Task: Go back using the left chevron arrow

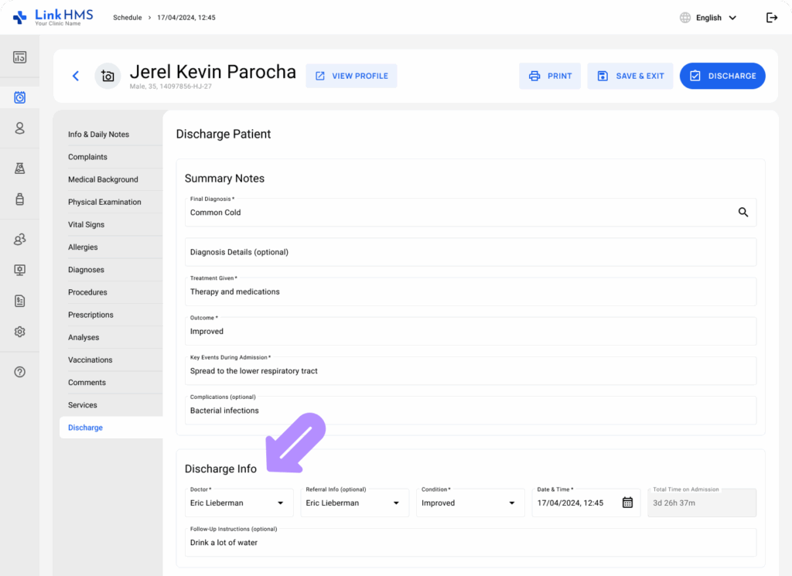Action: pyautogui.click(x=76, y=76)
